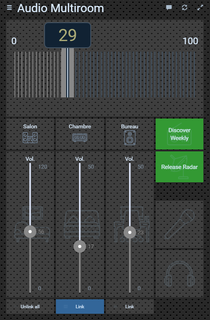Toggle fullscreen with the expand arrows icon
The image size is (210, 320).
click(x=200, y=7)
